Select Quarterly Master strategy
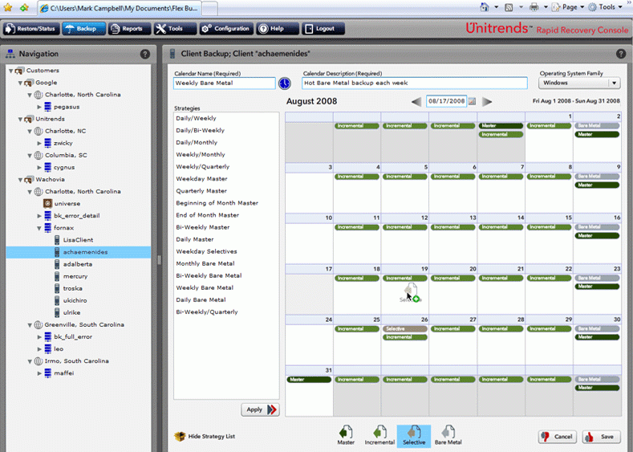Viewport: 633px width, 452px height. pos(201,191)
